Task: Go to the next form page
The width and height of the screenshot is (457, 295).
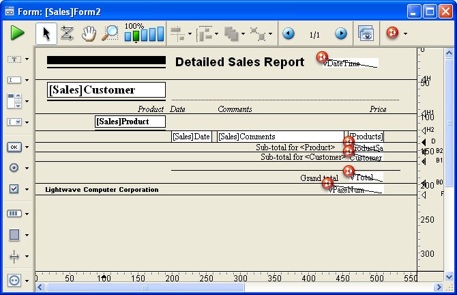Action: [340, 33]
